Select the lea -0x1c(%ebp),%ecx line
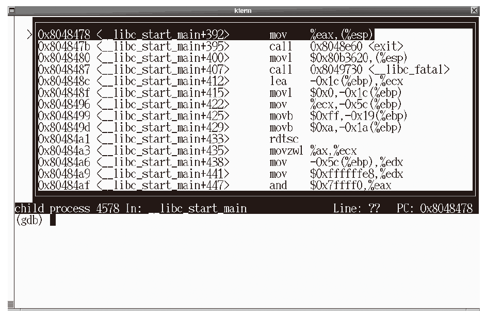The width and height of the screenshot is (486, 318). coord(220,81)
